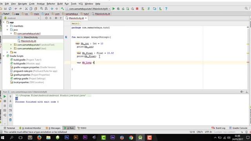Click the Windows Start button

click(2, 137)
